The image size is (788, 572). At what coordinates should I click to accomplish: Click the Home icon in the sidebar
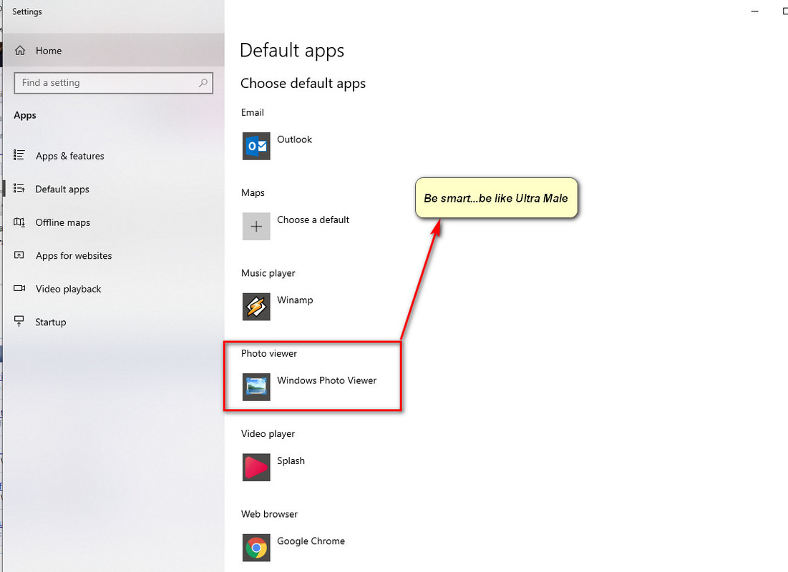coord(20,50)
